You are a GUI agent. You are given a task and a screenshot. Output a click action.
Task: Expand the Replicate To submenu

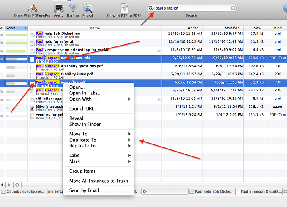pos(99,146)
